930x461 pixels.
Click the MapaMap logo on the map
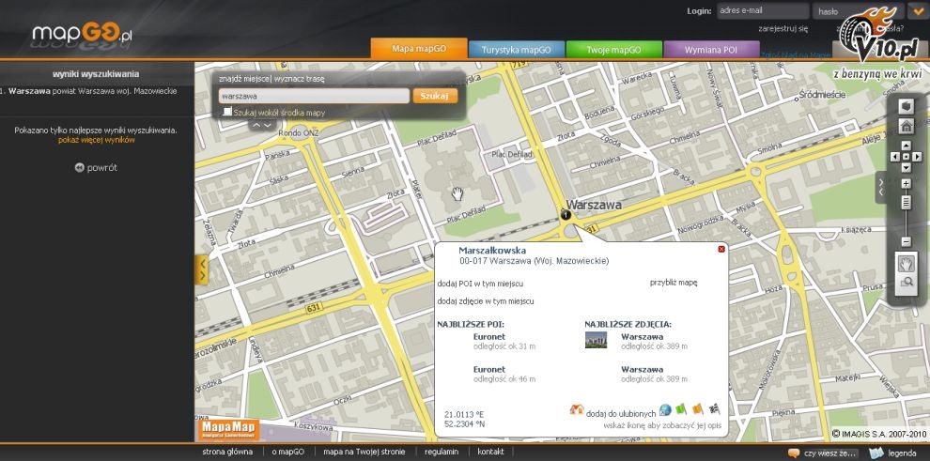click(229, 429)
